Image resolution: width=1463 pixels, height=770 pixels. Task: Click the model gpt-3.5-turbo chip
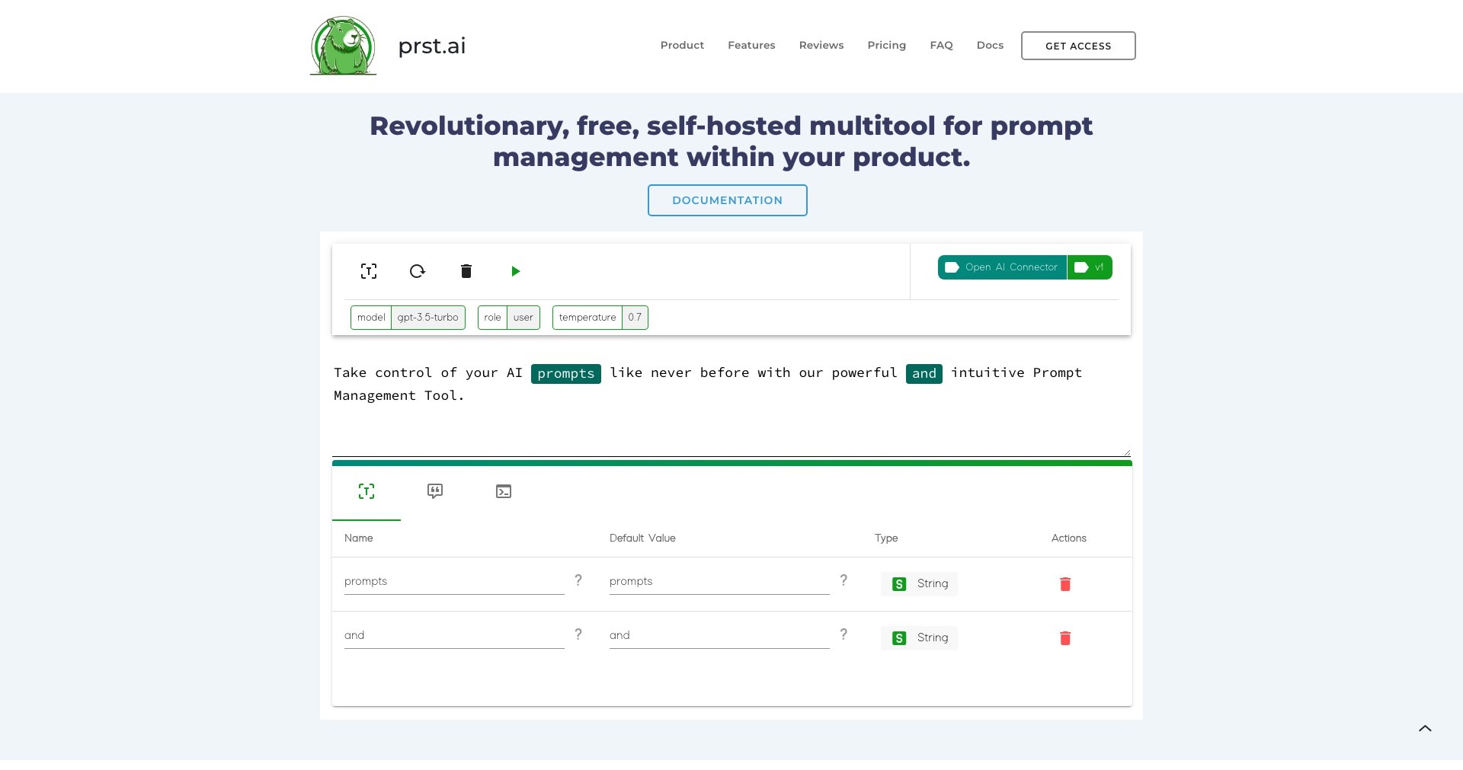(408, 318)
